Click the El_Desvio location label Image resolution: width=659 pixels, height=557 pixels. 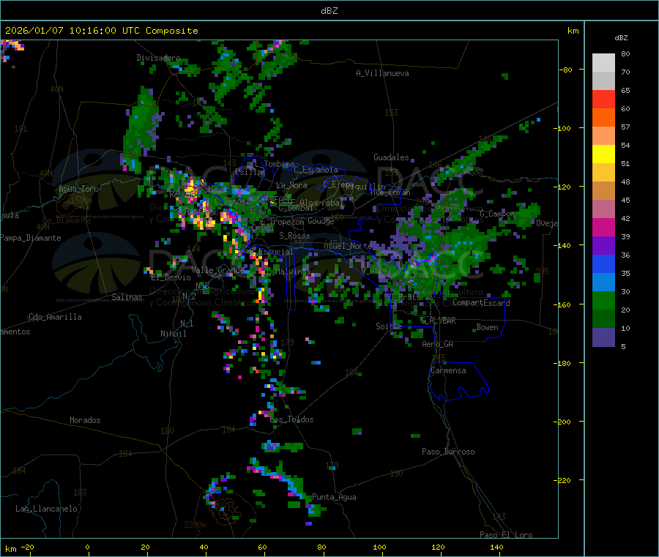tap(171, 277)
